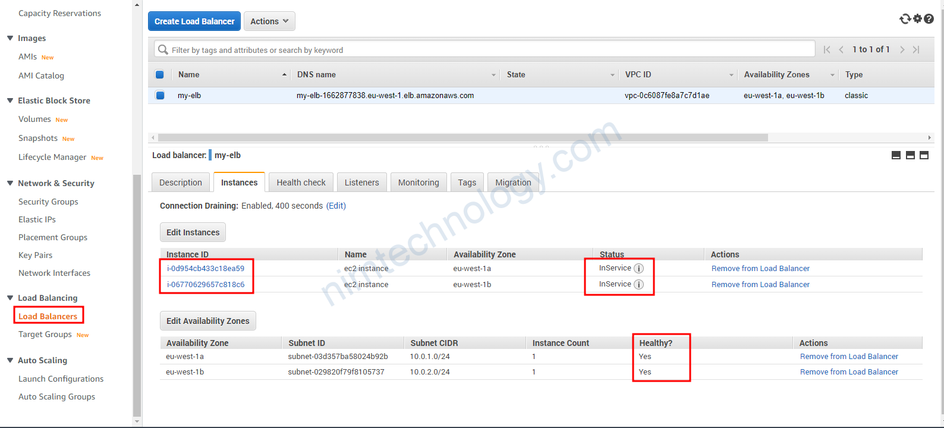Open Network Interfaces in sidebar

tap(54, 273)
